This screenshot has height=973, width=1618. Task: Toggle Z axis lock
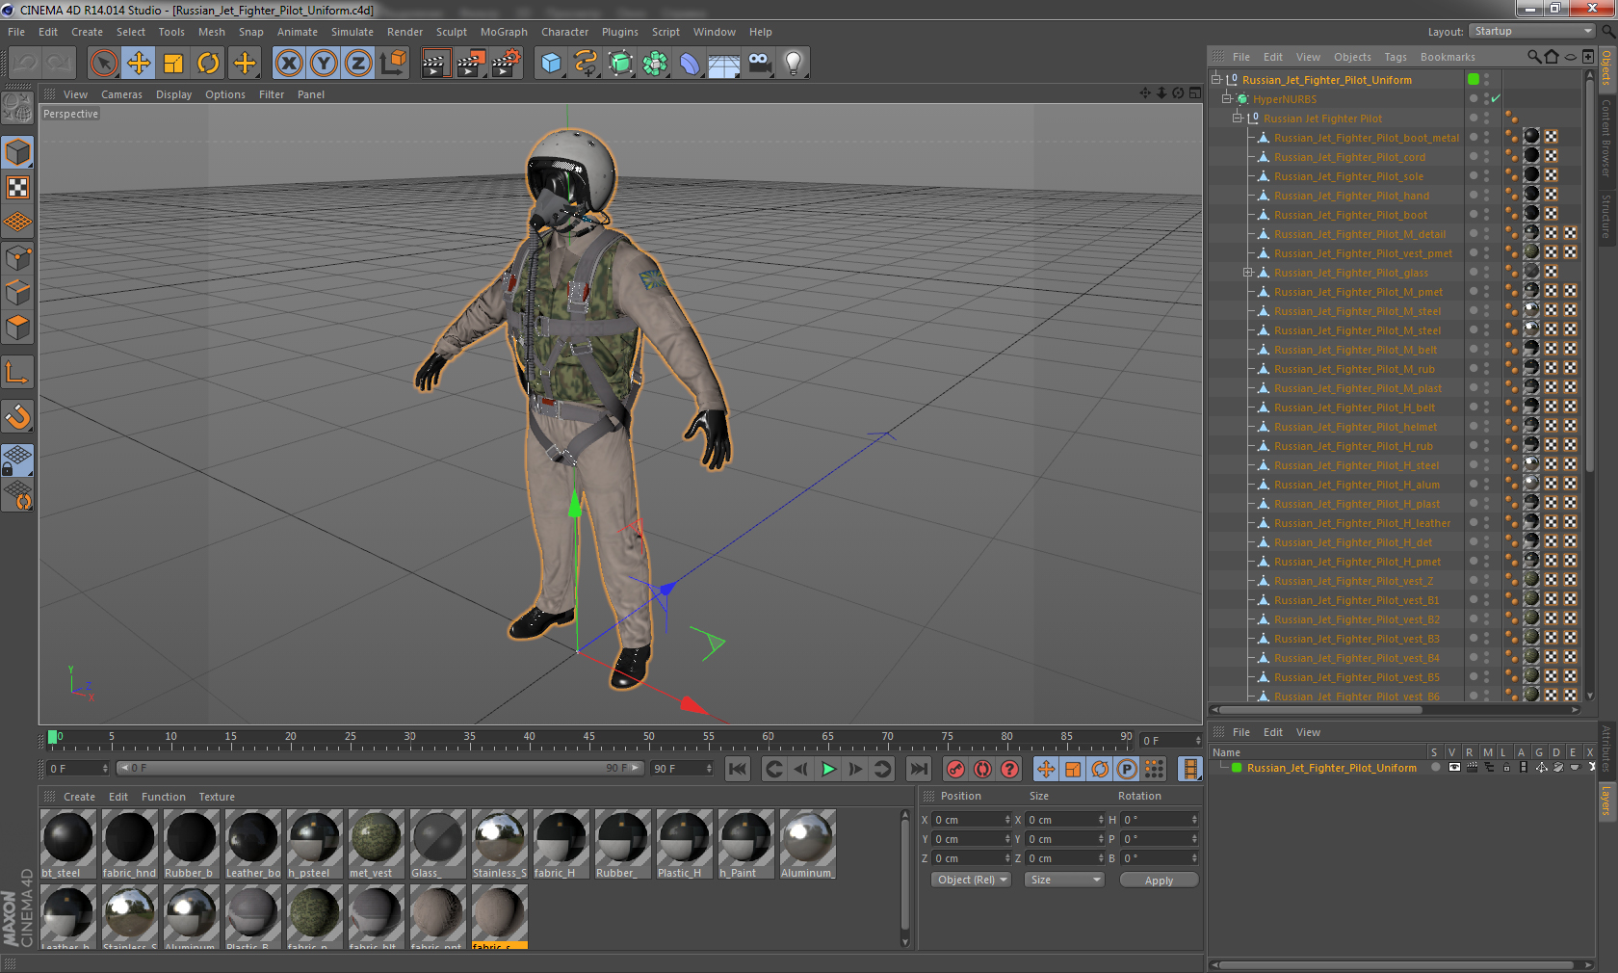358,64
